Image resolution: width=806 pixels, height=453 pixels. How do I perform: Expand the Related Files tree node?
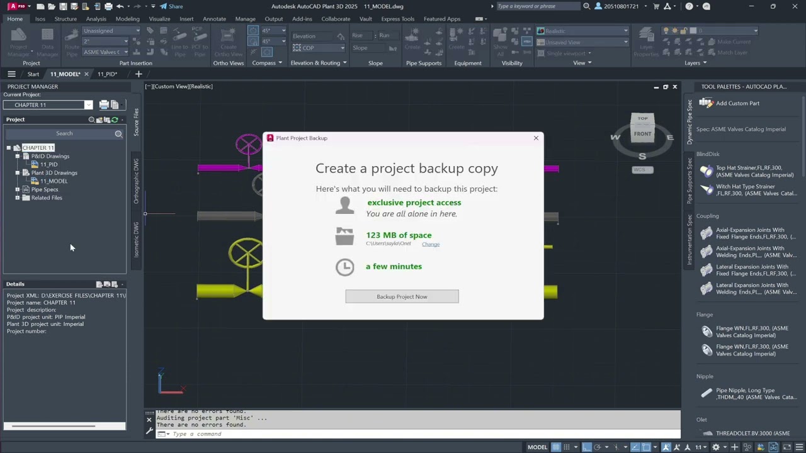pyautogui.click(x=18, y=198)
